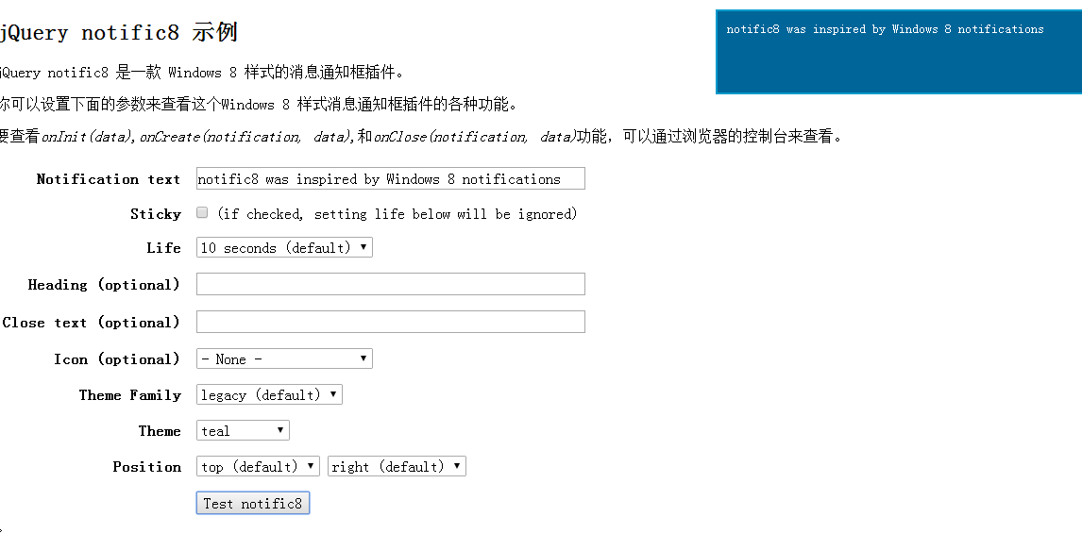Click the Icon dropdown arrow

pyautogui.click(x=363, y=358)
